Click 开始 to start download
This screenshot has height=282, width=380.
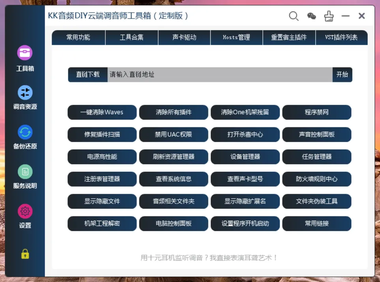click(342, 75)
